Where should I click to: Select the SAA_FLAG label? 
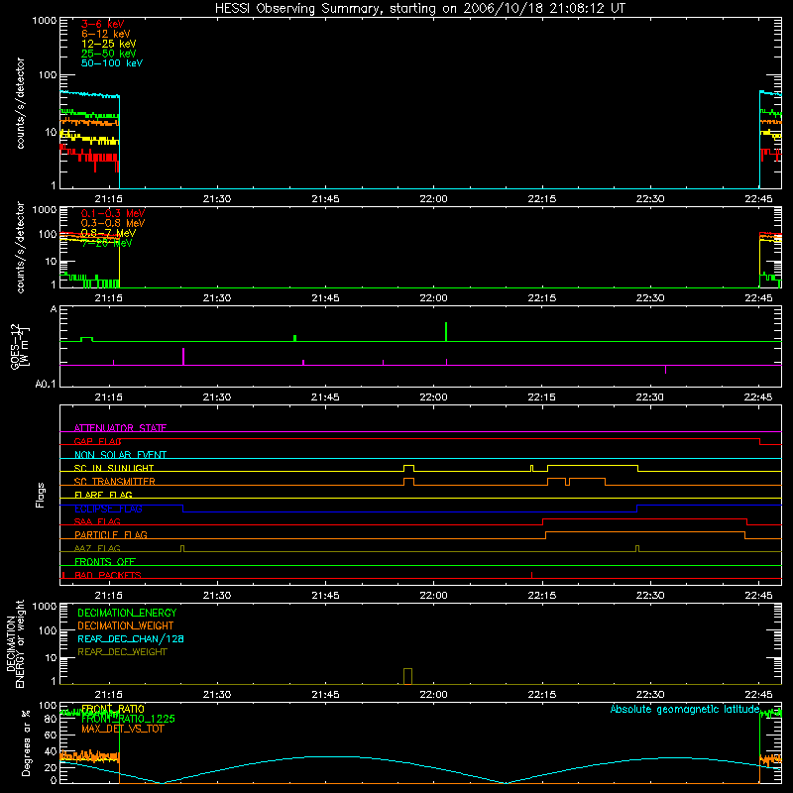(97, 521)
